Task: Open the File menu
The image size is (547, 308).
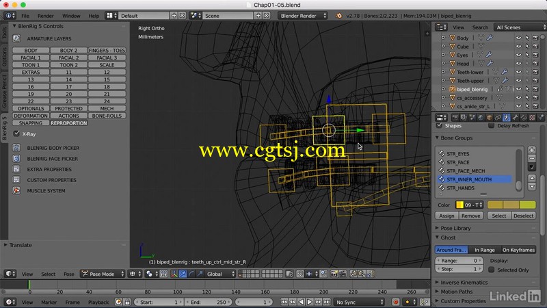Action: [25, 16]
